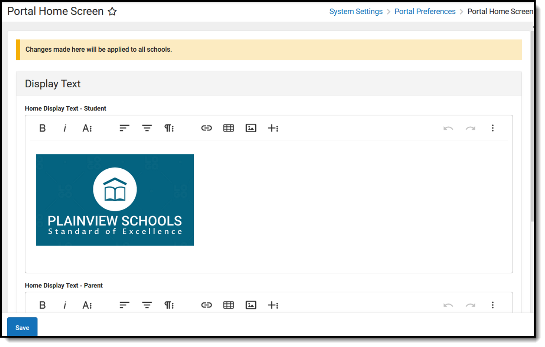
Task: Open insert-more menu in the Parent editor
Action: pyautogui.click(x=273, y=305)
